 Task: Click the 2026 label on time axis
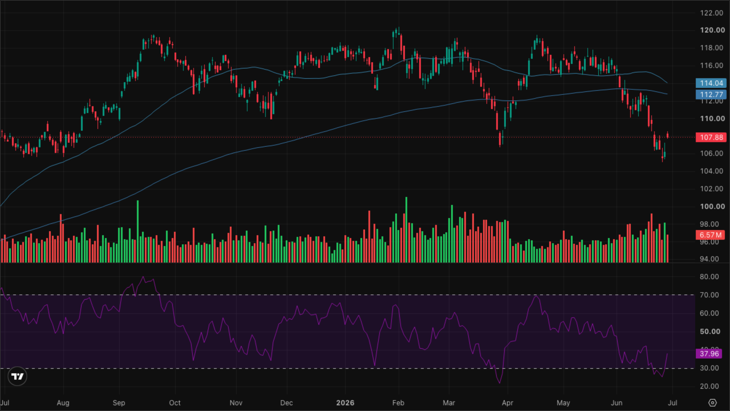(x=345, y=403)
